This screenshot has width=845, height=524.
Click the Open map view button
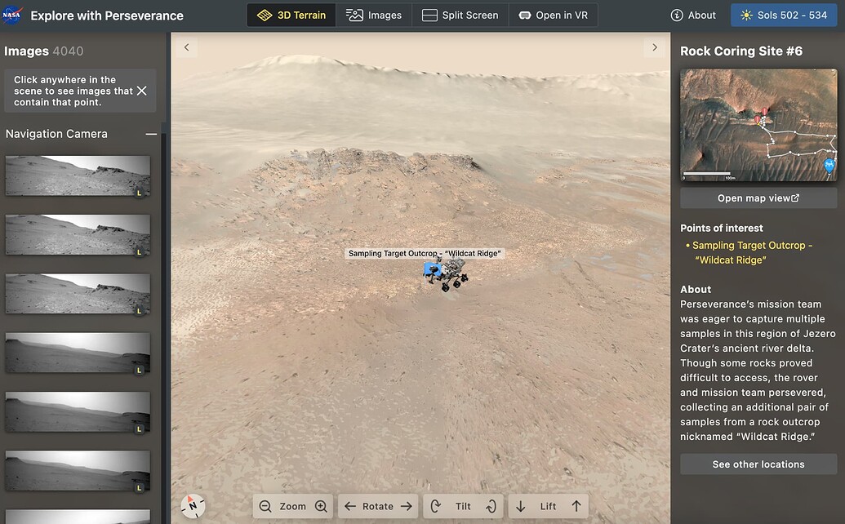pyautogui.click(x=758, y=198)
